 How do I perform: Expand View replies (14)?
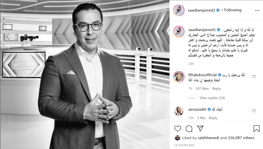coord(212,98)
